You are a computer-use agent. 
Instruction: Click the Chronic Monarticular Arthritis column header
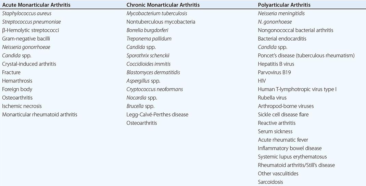163,5
